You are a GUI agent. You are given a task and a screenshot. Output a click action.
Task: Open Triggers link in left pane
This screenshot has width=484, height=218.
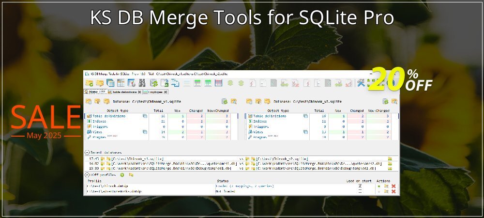click(x=100, y=126)
